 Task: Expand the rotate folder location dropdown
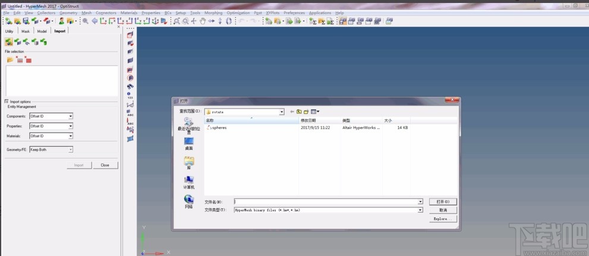pos(282,112)
